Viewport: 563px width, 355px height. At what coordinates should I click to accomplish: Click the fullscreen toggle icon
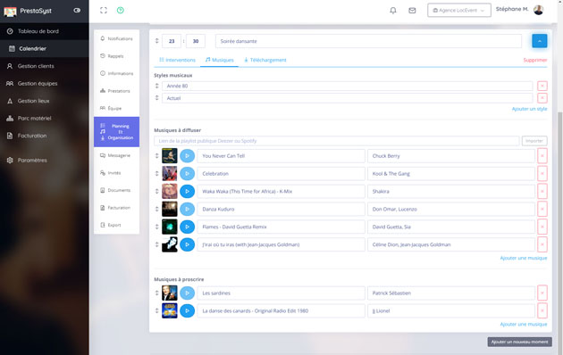pos(104,11)
